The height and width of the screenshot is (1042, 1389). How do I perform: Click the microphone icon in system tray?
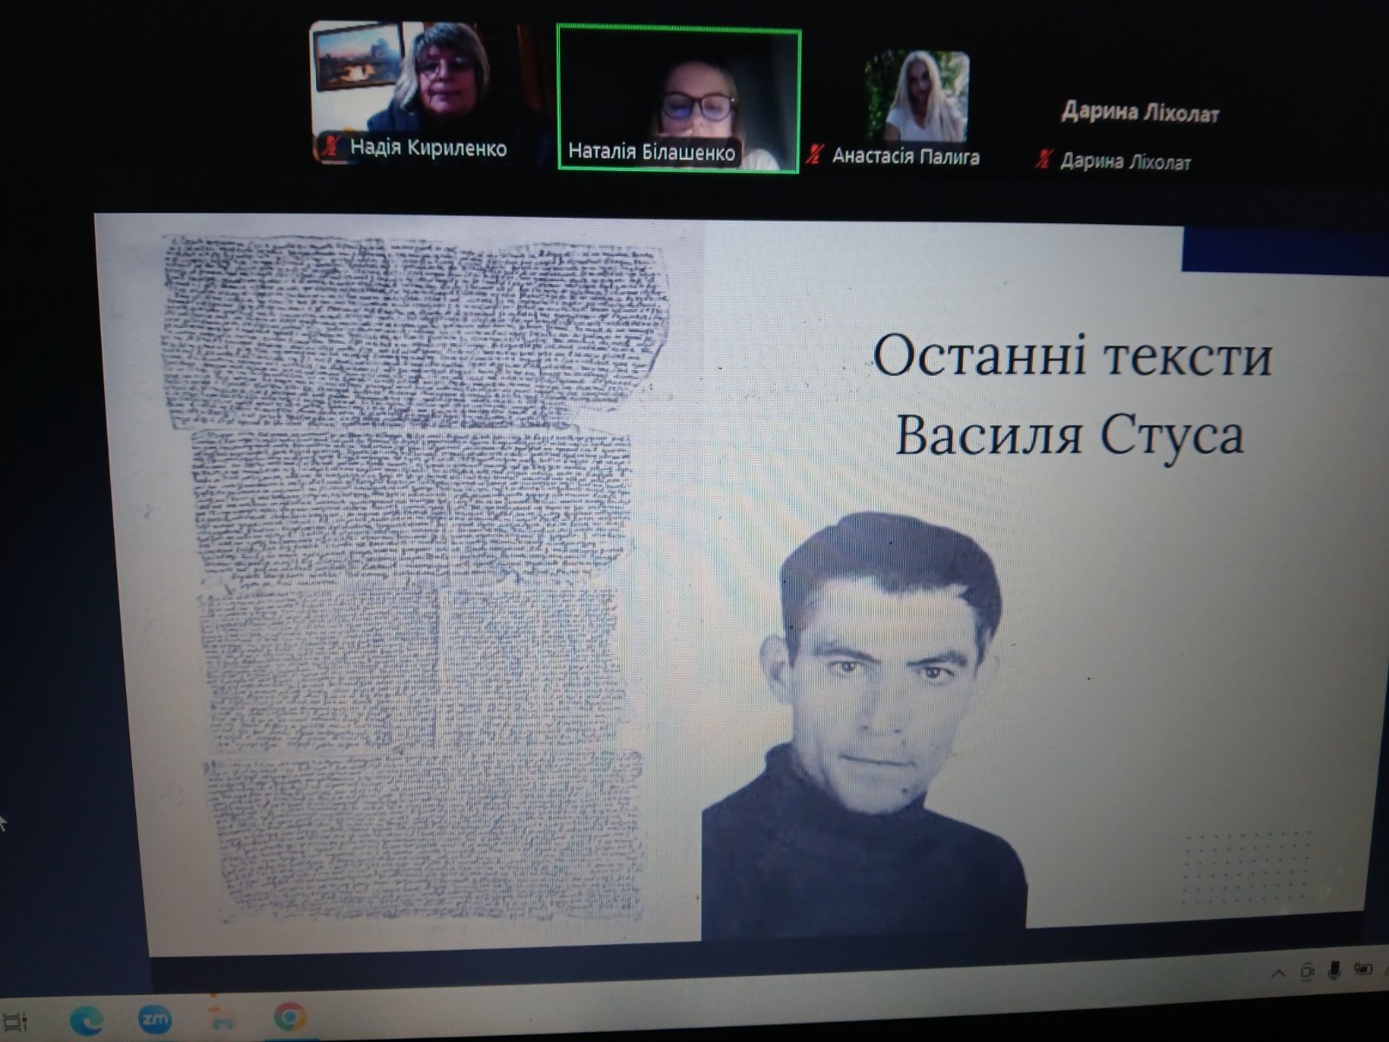pyautogui.click(x=1334, y=970)
